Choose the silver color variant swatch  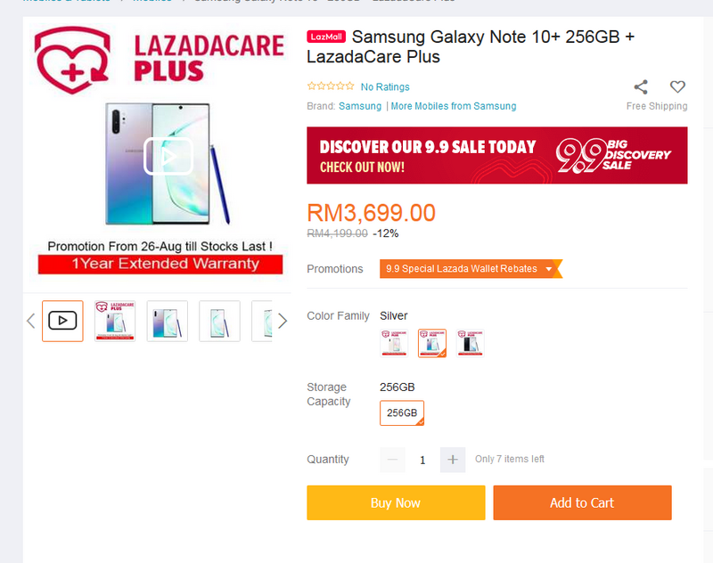coord(432,343)
